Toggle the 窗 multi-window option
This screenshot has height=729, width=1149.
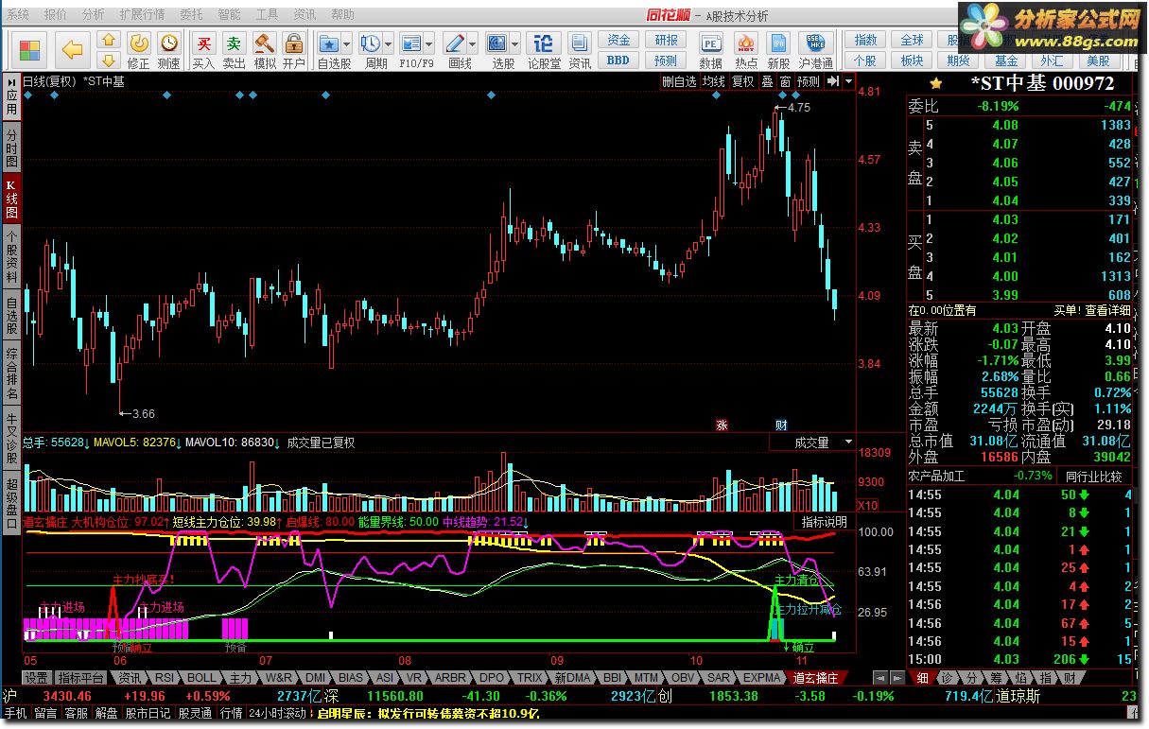pos(785,81)
